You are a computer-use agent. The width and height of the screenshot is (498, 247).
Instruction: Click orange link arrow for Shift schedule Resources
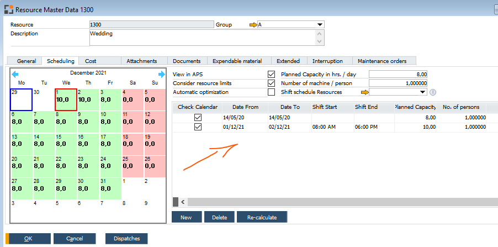point(364,92)
